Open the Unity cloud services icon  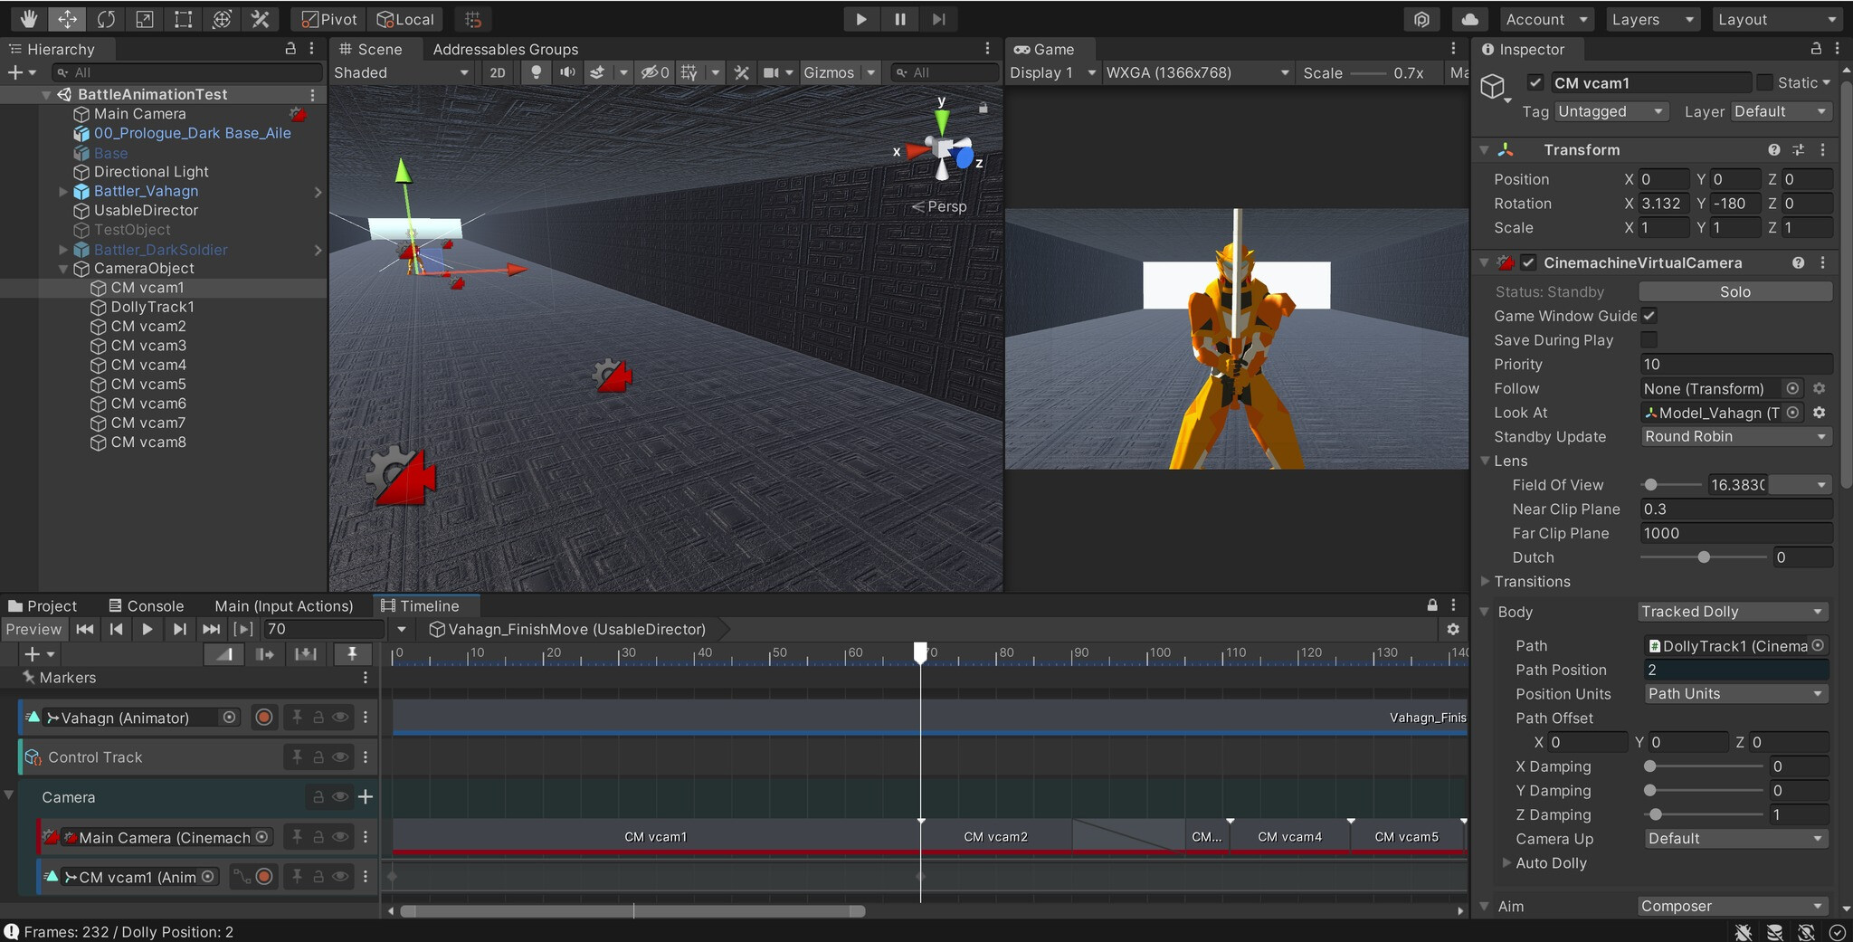tap(1470, 18)
